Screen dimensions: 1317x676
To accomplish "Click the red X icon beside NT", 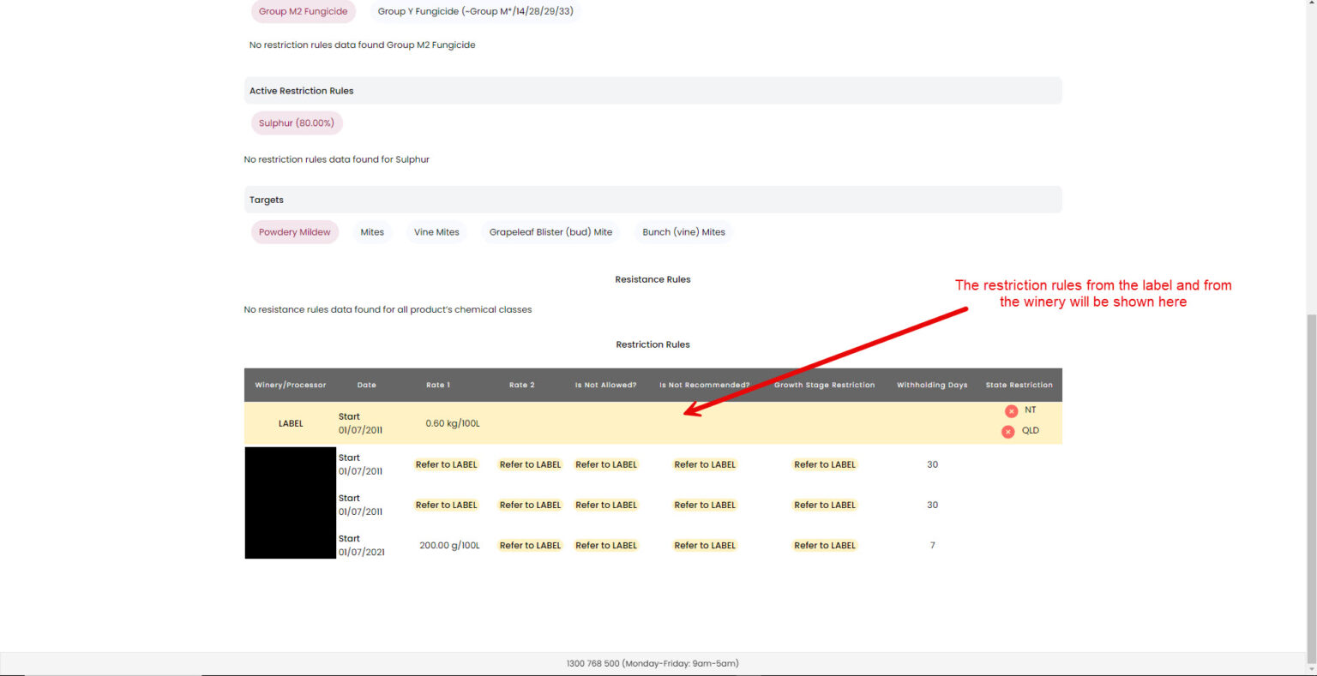I will point(1011,411).
